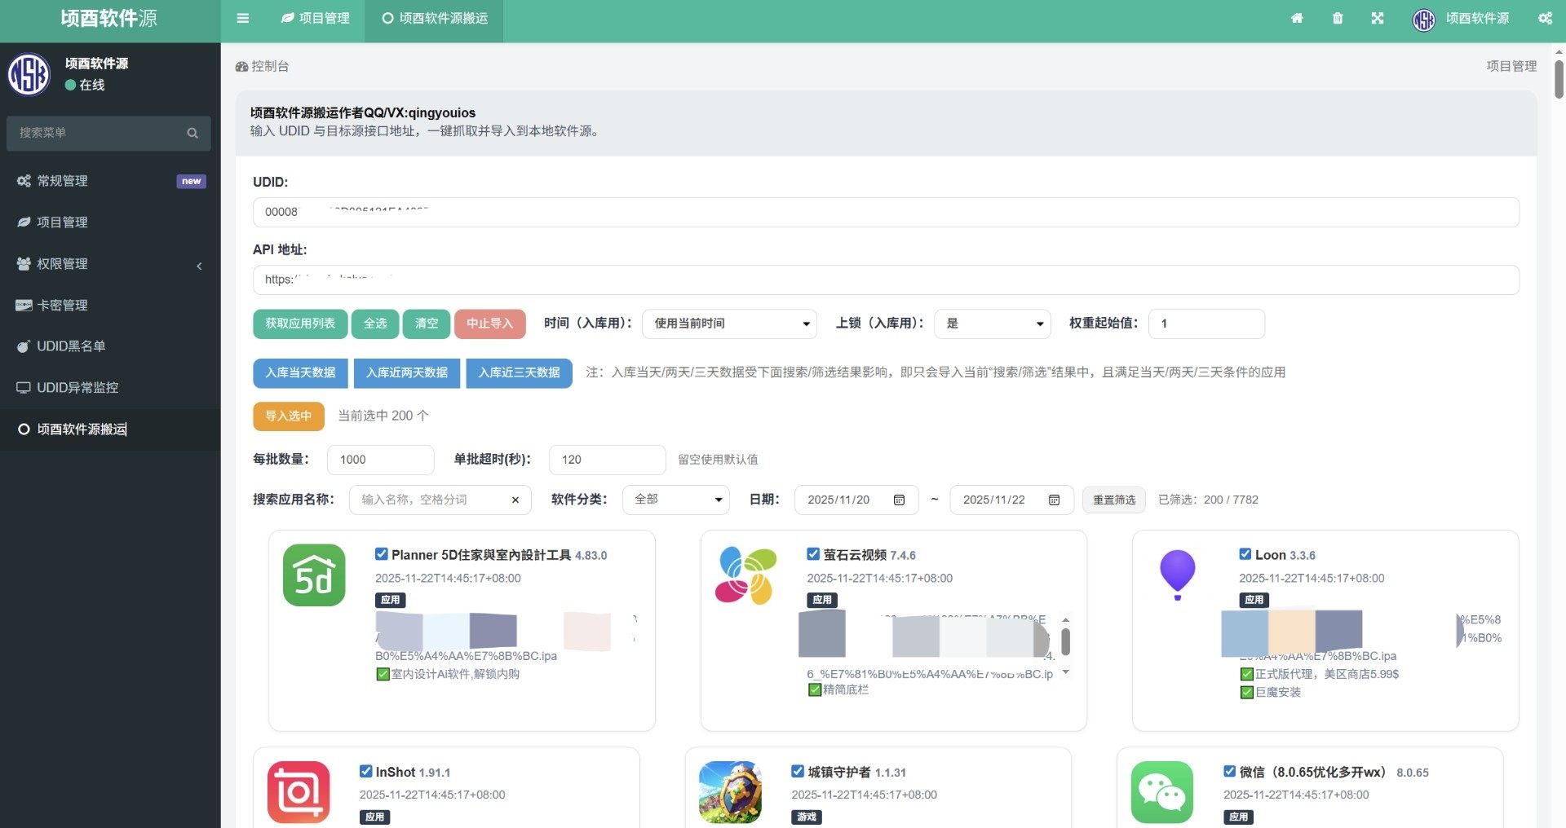Viewport: 1566px width, 828px height.
Task: Click the InShot app icon
Action: [x=299, y=792]
